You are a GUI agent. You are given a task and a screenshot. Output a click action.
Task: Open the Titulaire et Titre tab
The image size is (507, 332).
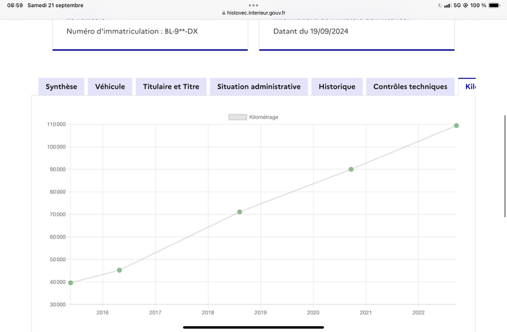[171, 87]
